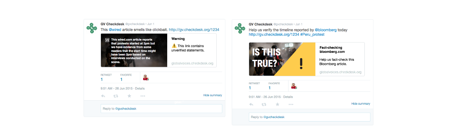Open the @wired mention link
The width and height of the screenshot is (475, 131).
[114, 30]
